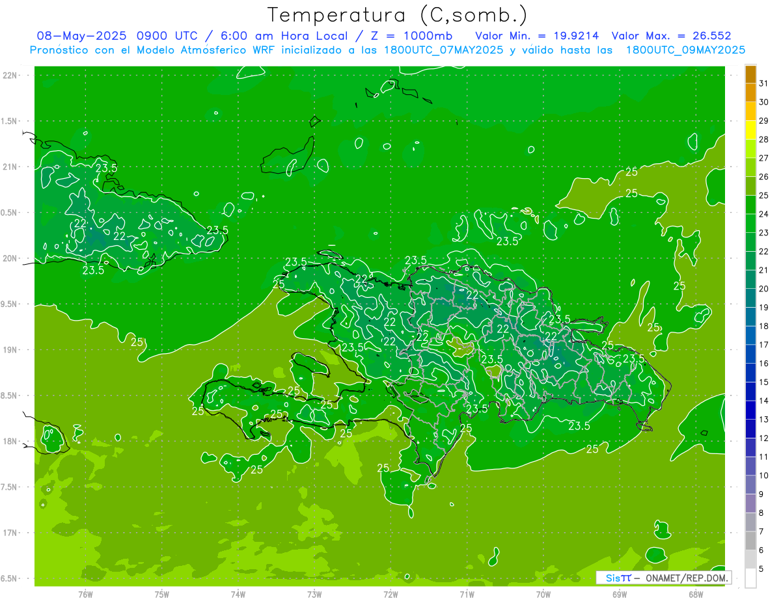Click the "15" value on color scale

764,382
